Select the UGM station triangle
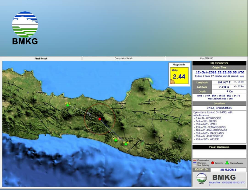The height and width of the screenshot is (190, 248). click(x=126, y=144)
